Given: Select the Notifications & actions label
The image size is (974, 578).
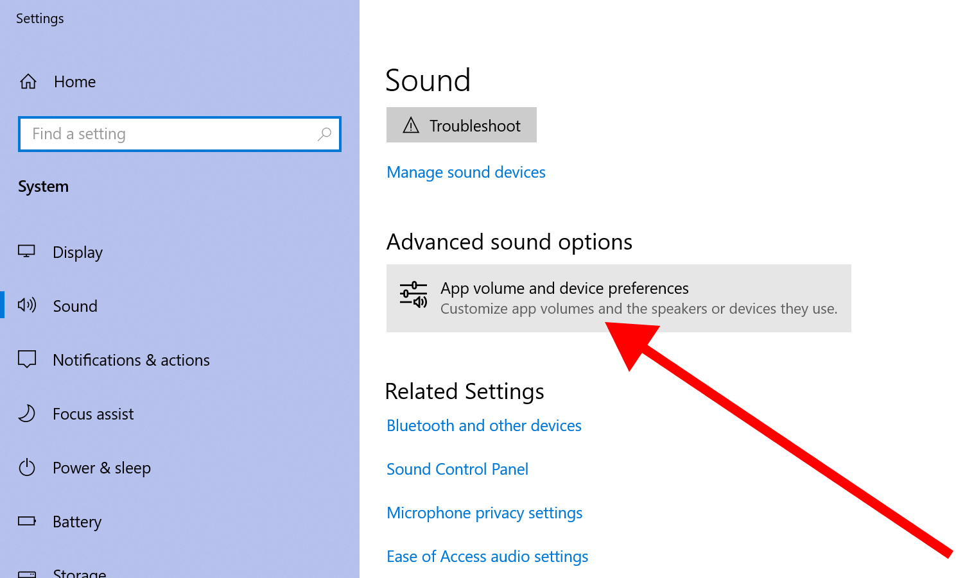Looking at the screenshot, I should click(x=131, y=360).
